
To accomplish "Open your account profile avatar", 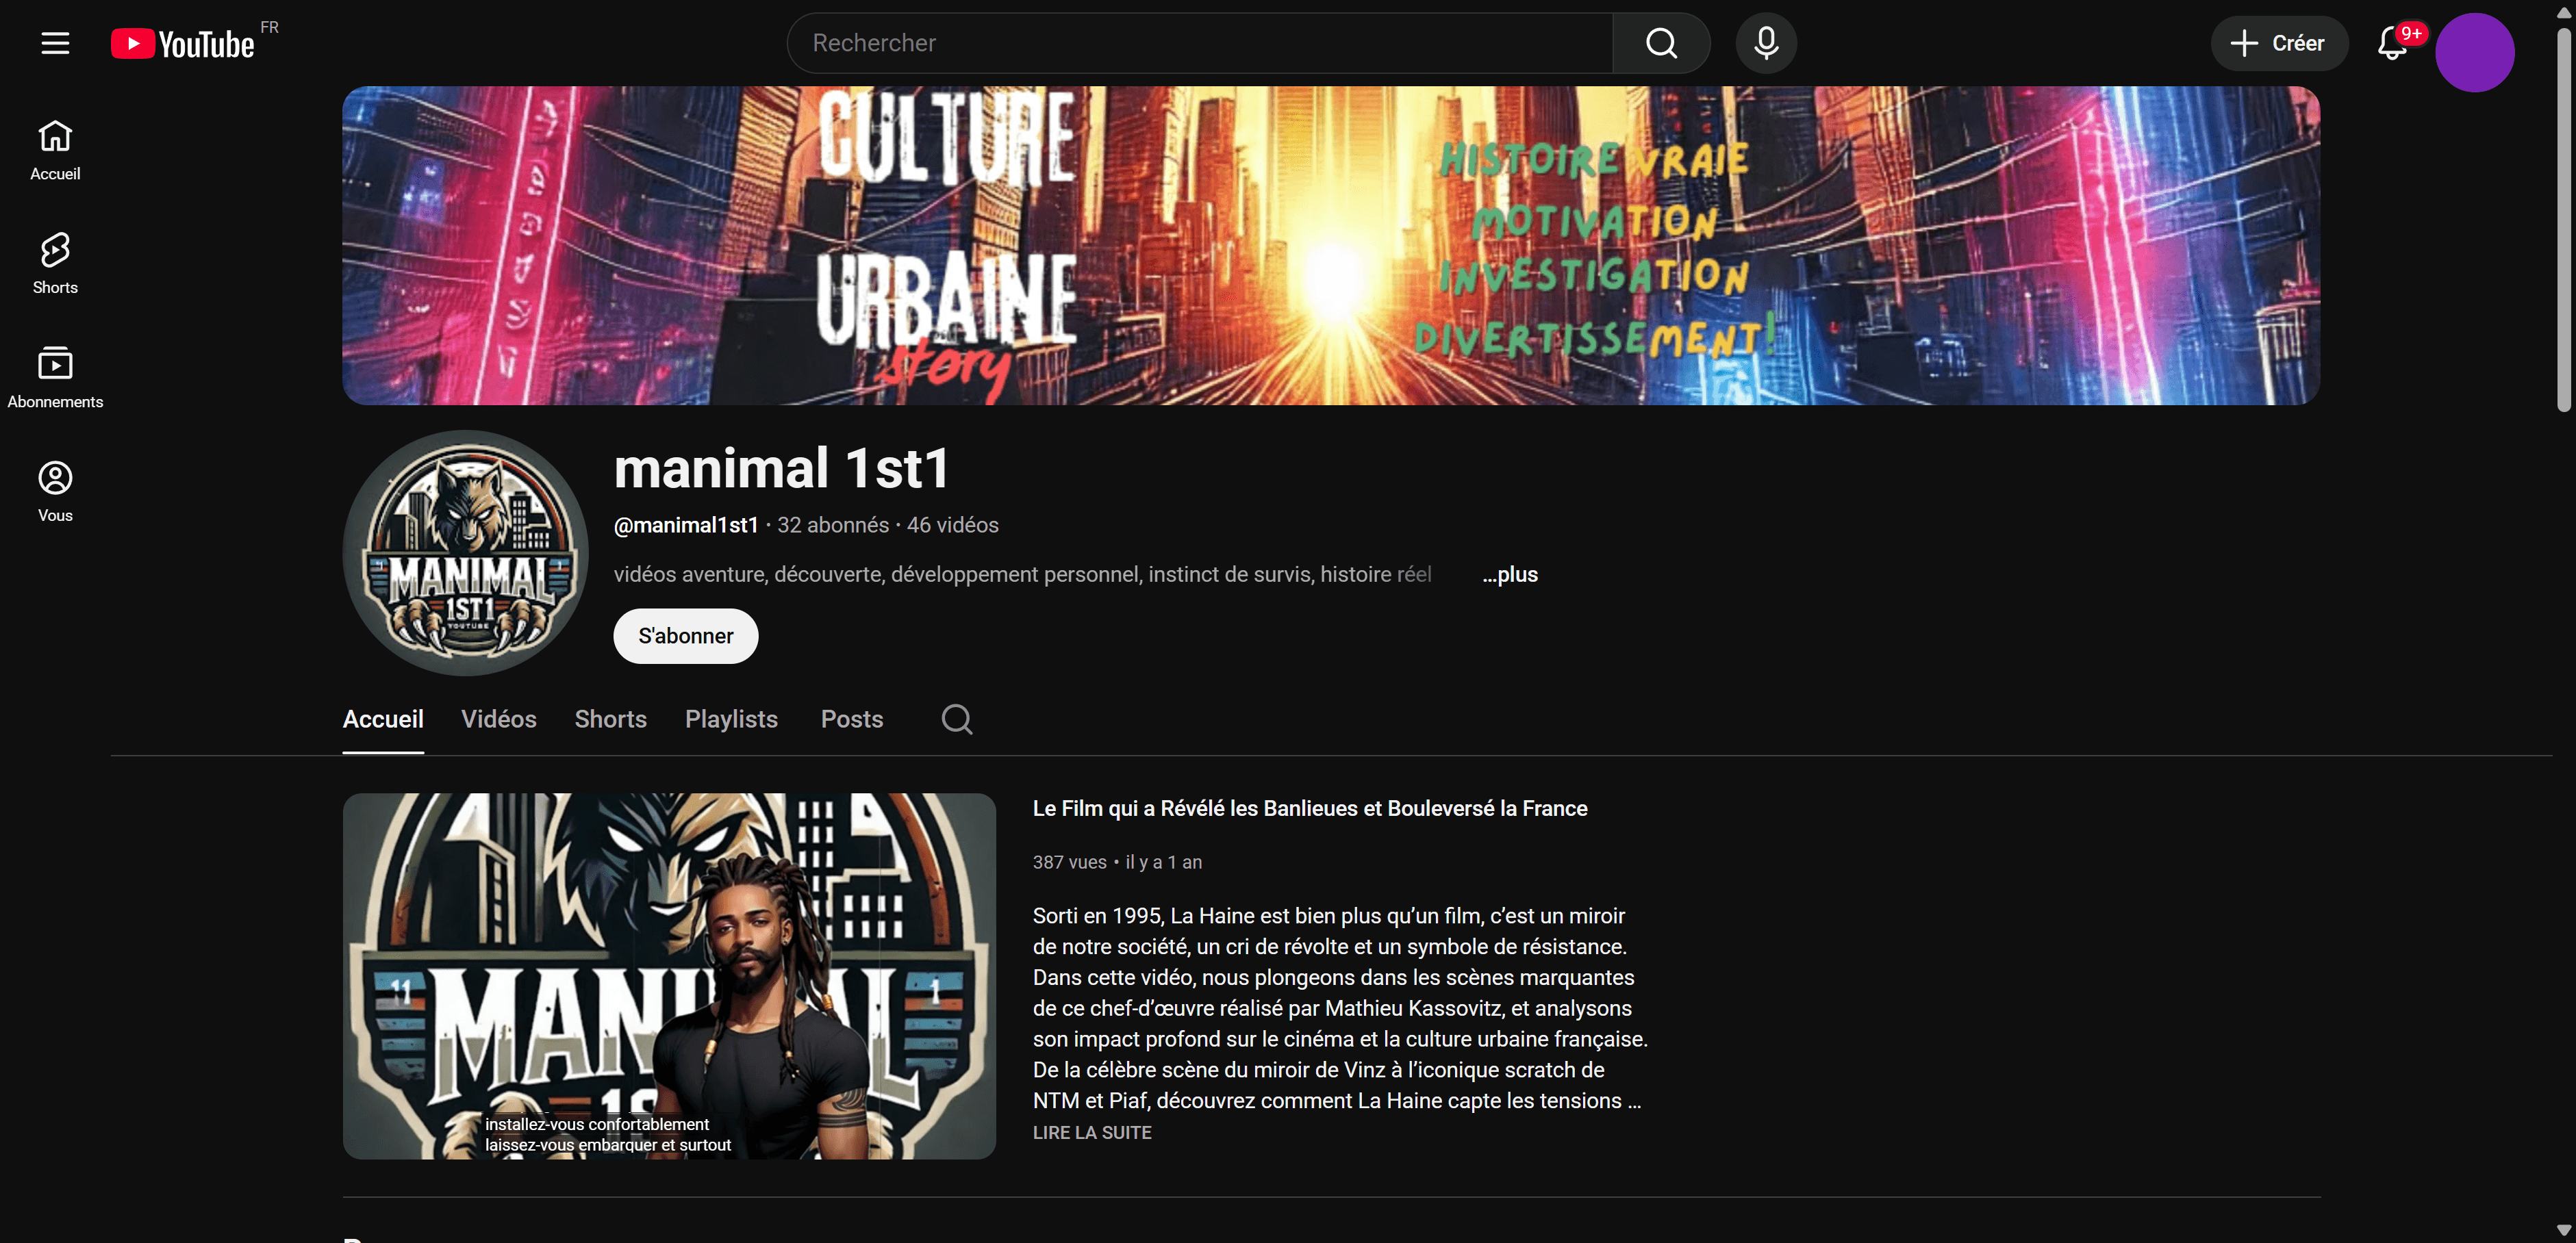I will pos(2475,51).
